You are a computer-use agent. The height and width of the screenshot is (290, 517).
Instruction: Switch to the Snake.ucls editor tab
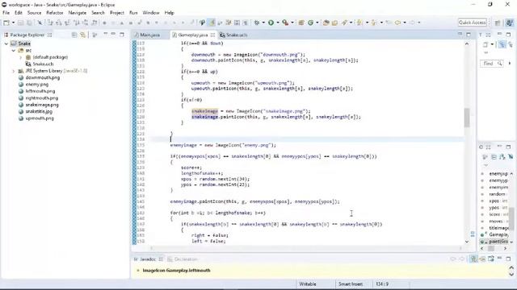pyautogui.click(x=233, y=35)
